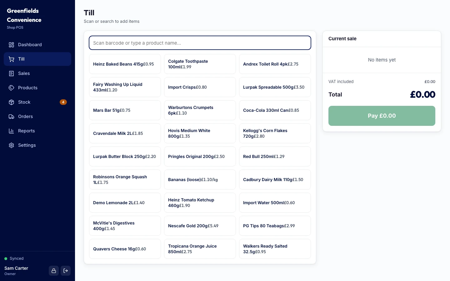Click the Current sale heading
Image resolution: width=450 pixels, height=281 pixels.
point(342,39)
